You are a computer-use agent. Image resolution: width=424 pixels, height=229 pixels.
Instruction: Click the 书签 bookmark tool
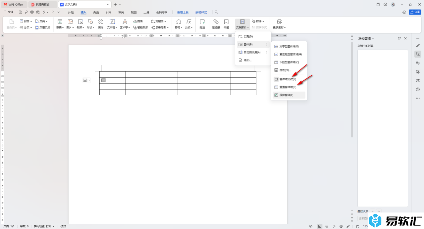(x=226, y=24)
